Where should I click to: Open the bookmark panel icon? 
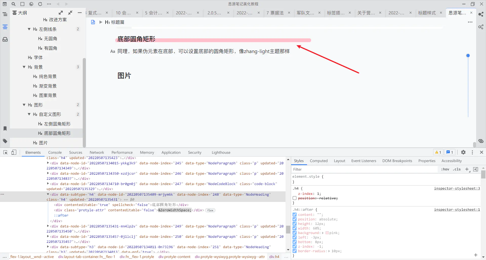(x=5, y=128)
